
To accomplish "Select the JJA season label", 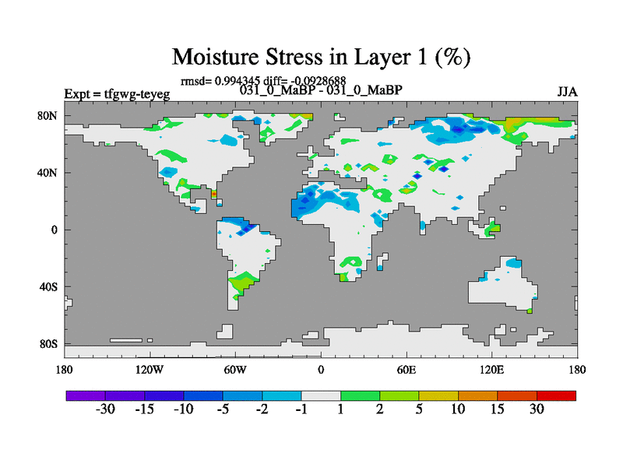I will coord(567,92).
